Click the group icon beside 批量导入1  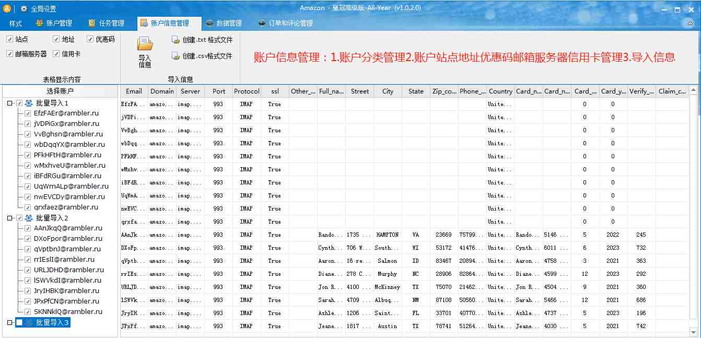tap(29, 103)
